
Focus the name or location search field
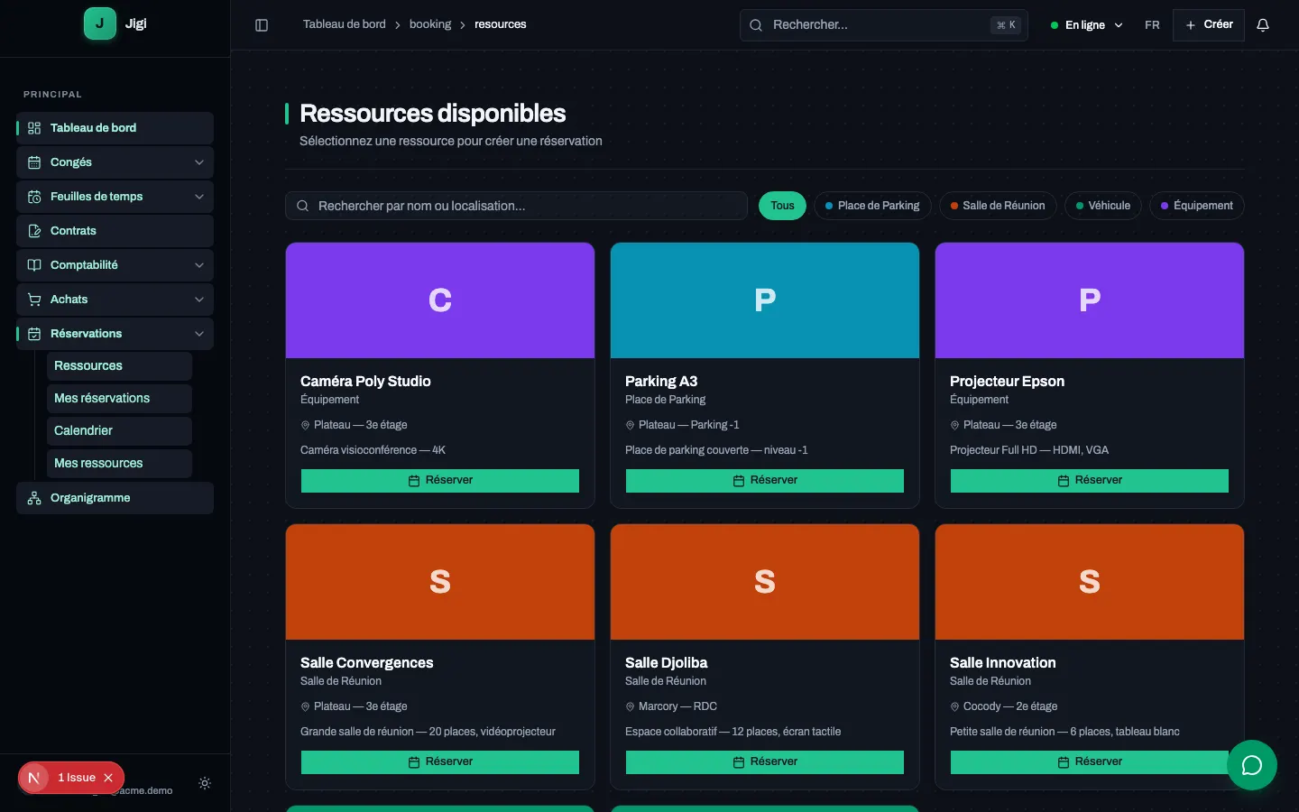(517, 206)
